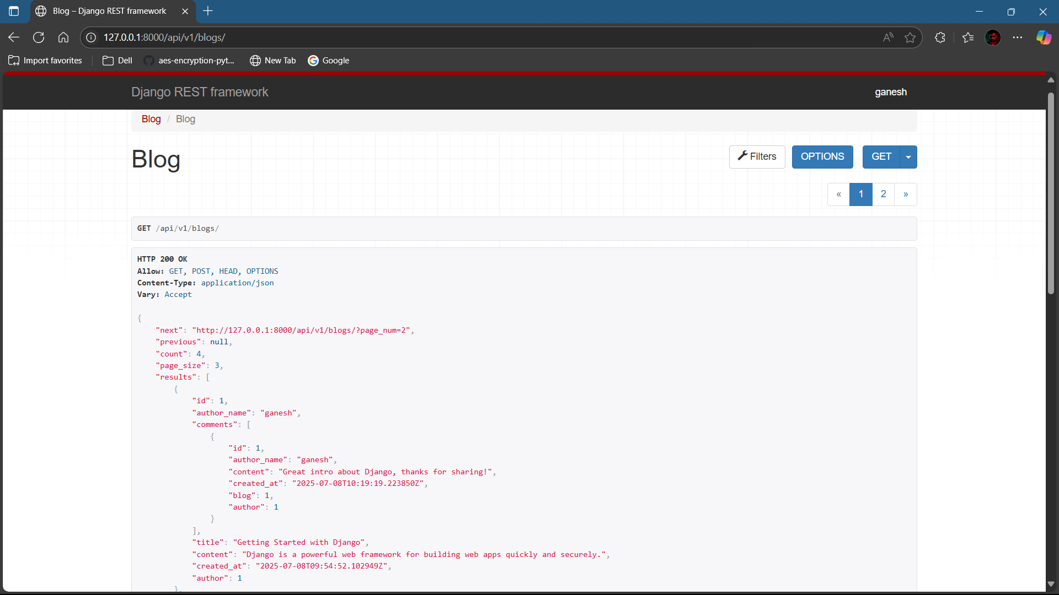Click the red Blog breadcrumb link
Viewport: 1059px width, 595px height.
coord(151,119)
